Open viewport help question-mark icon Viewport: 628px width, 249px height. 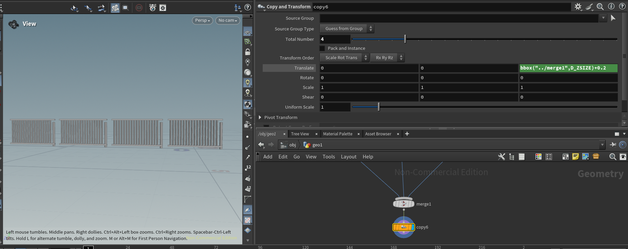pyautogui.click(x=248, y=7)
